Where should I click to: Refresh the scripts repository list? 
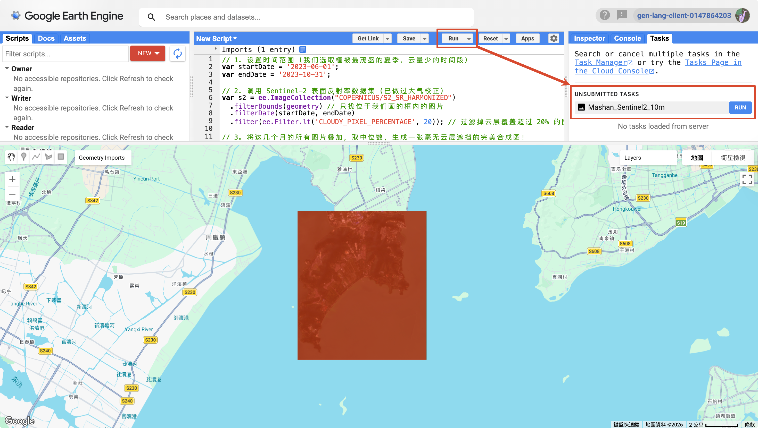point(177,54)
